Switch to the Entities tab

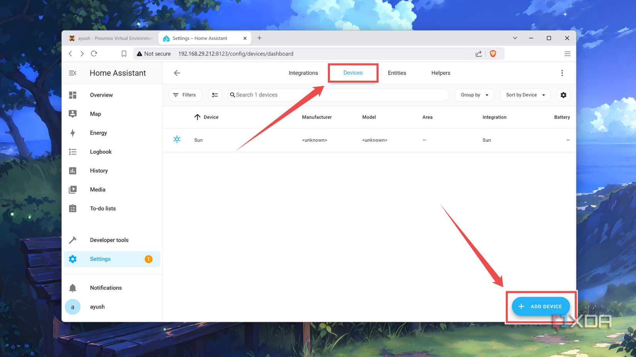click(397, 73)
